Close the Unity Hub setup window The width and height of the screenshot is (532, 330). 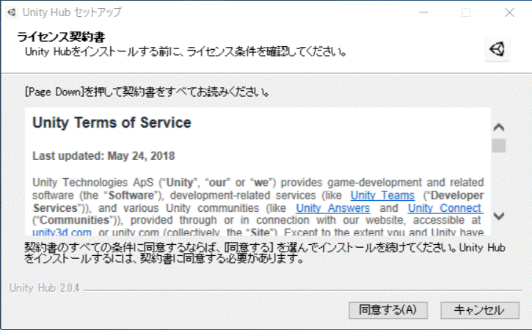pyautogui.click(x=509, y=12)
